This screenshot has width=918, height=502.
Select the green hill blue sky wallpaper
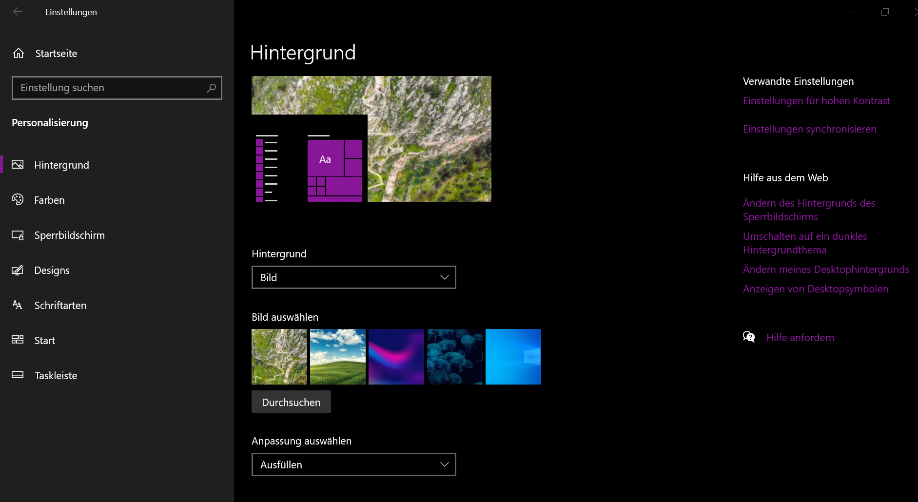point(338,357)
